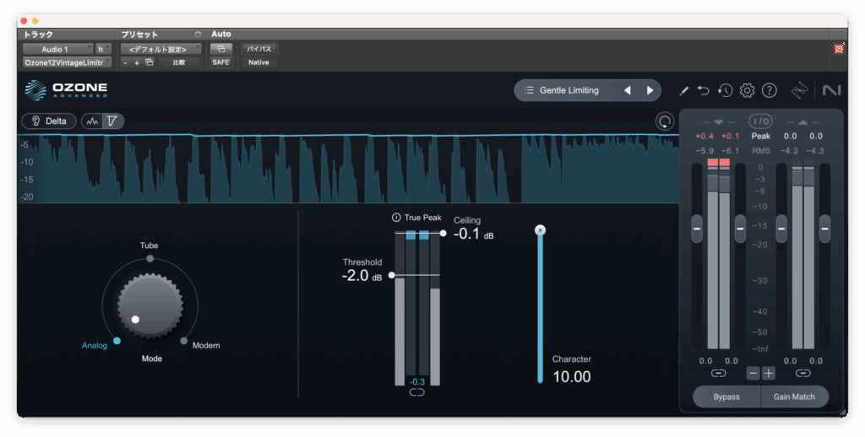This screenshot has height=437, width=865.
Task: Switch to the waveform view icon
Action: (93, 121)
